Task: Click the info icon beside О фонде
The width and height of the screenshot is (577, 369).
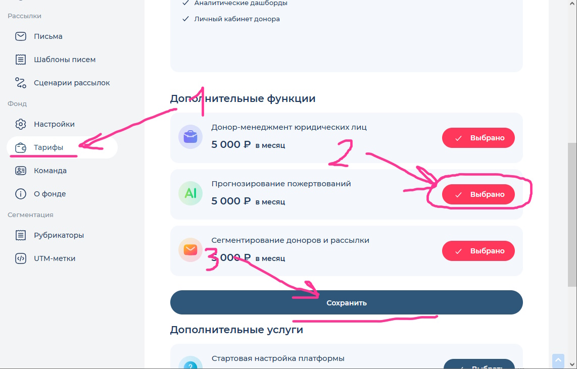Action: [x=20, y=193]
